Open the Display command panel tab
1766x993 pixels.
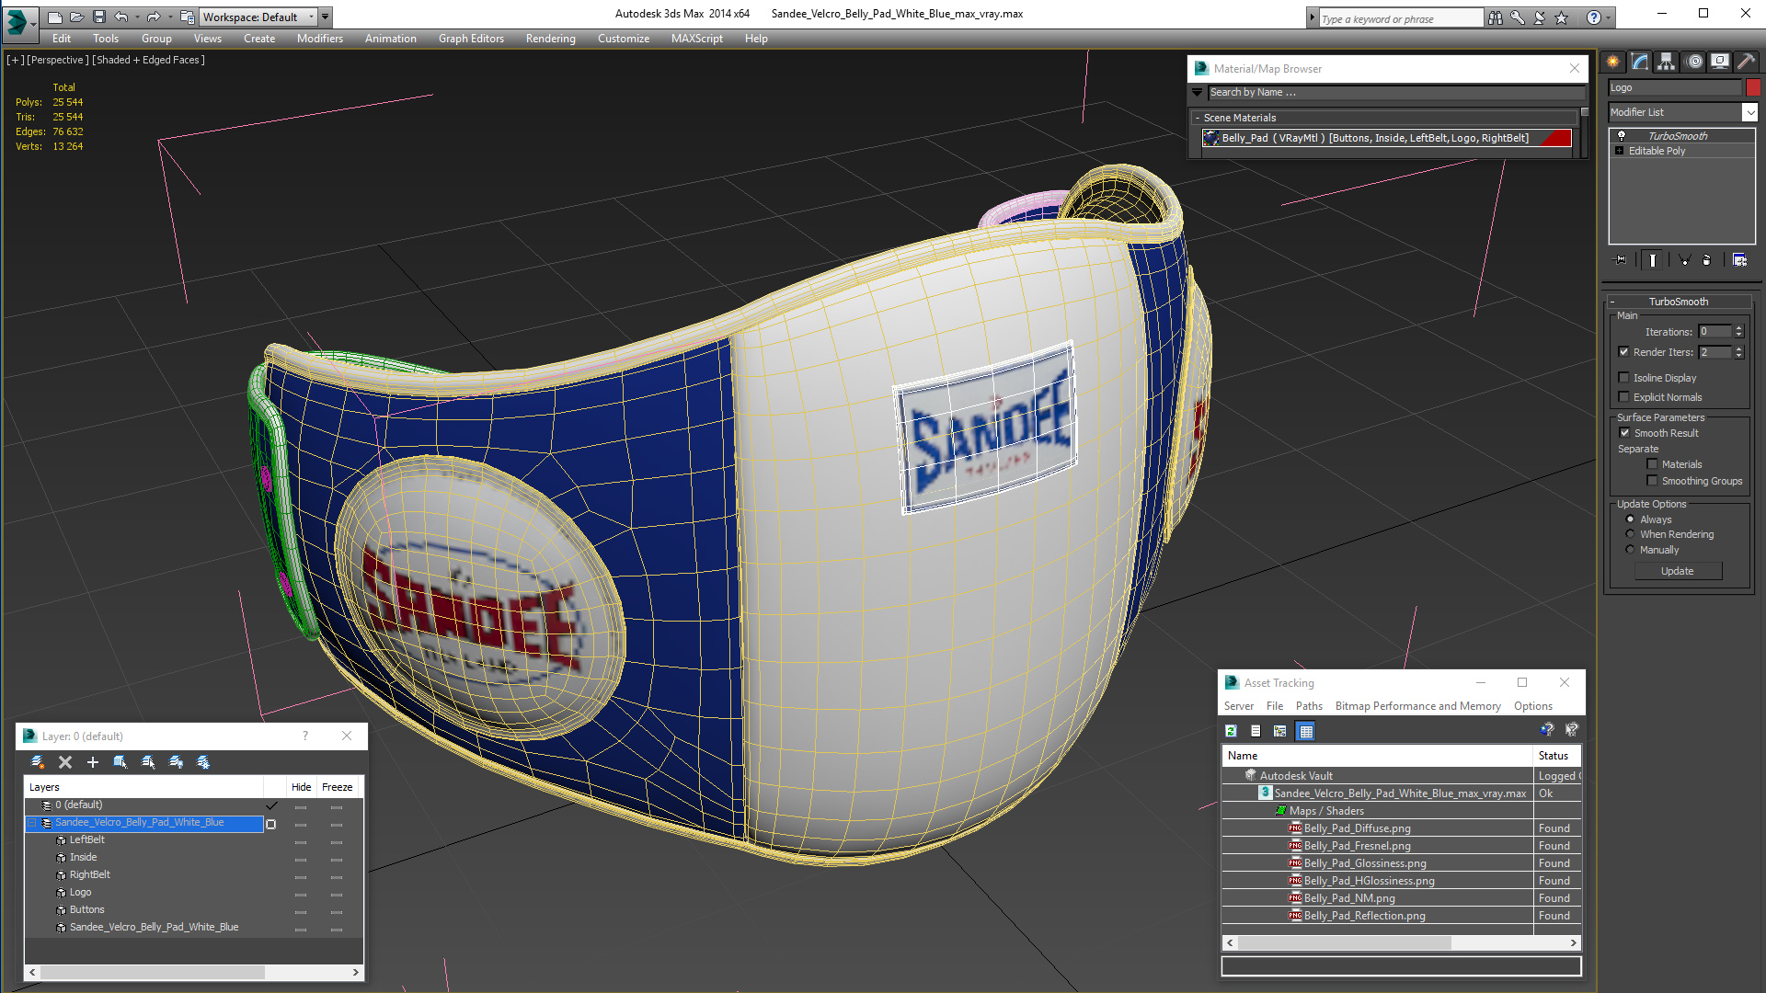tap(1719, 62)
